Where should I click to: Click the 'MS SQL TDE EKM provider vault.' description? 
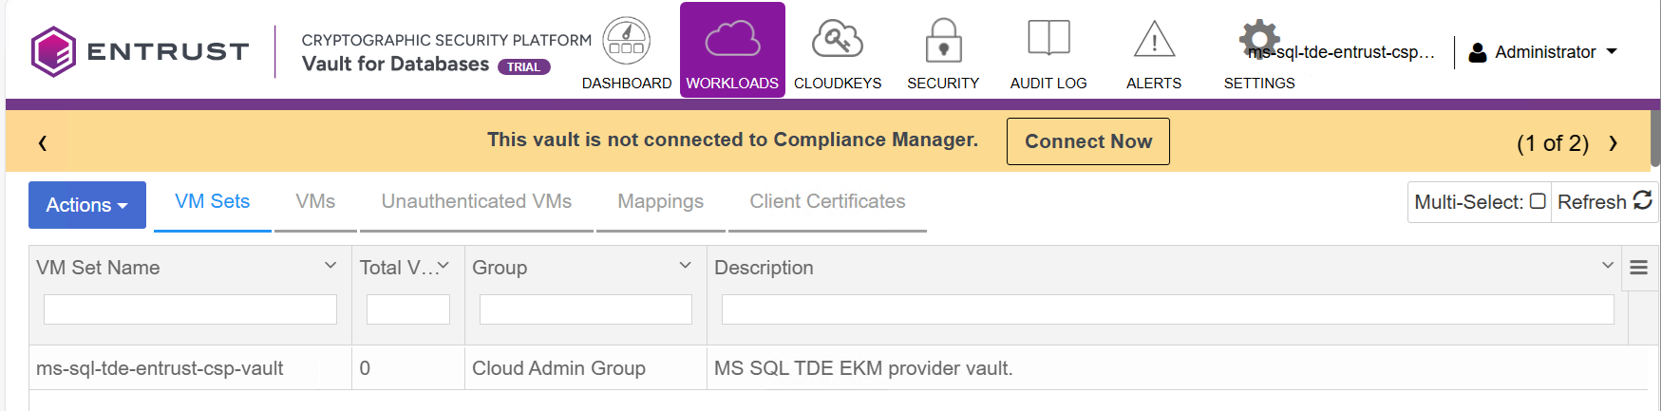tap(863, 368)
